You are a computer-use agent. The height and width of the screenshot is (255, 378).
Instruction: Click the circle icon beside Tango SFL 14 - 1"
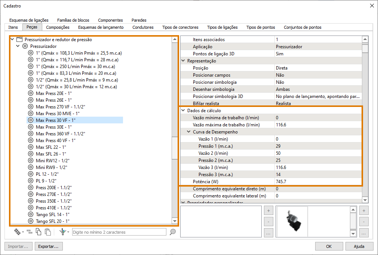[31, 214]
